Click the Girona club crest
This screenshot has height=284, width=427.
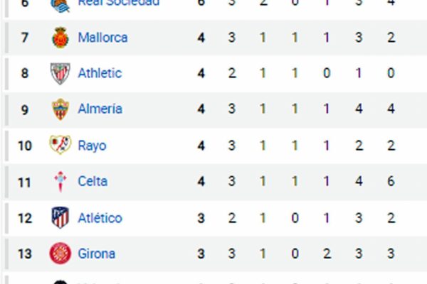pos(59,253)
